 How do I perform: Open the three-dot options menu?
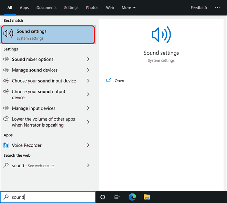217,8
